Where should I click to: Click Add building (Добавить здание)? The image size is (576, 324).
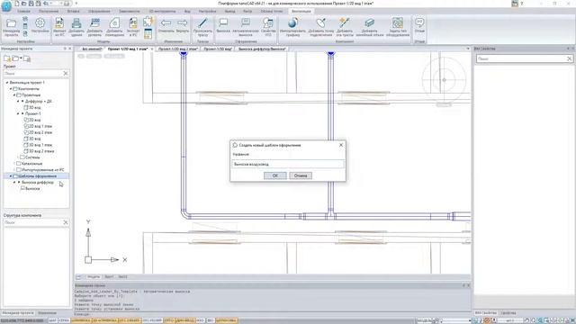pos(76,28)
